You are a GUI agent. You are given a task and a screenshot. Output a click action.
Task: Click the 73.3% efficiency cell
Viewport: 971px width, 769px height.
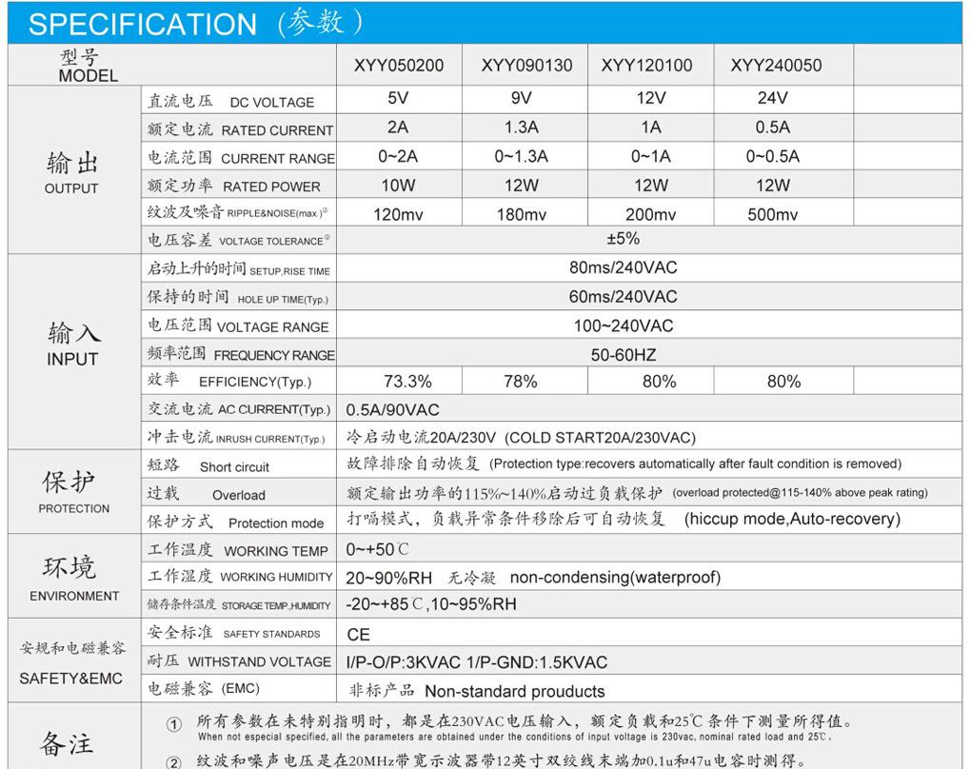[407, 382]
